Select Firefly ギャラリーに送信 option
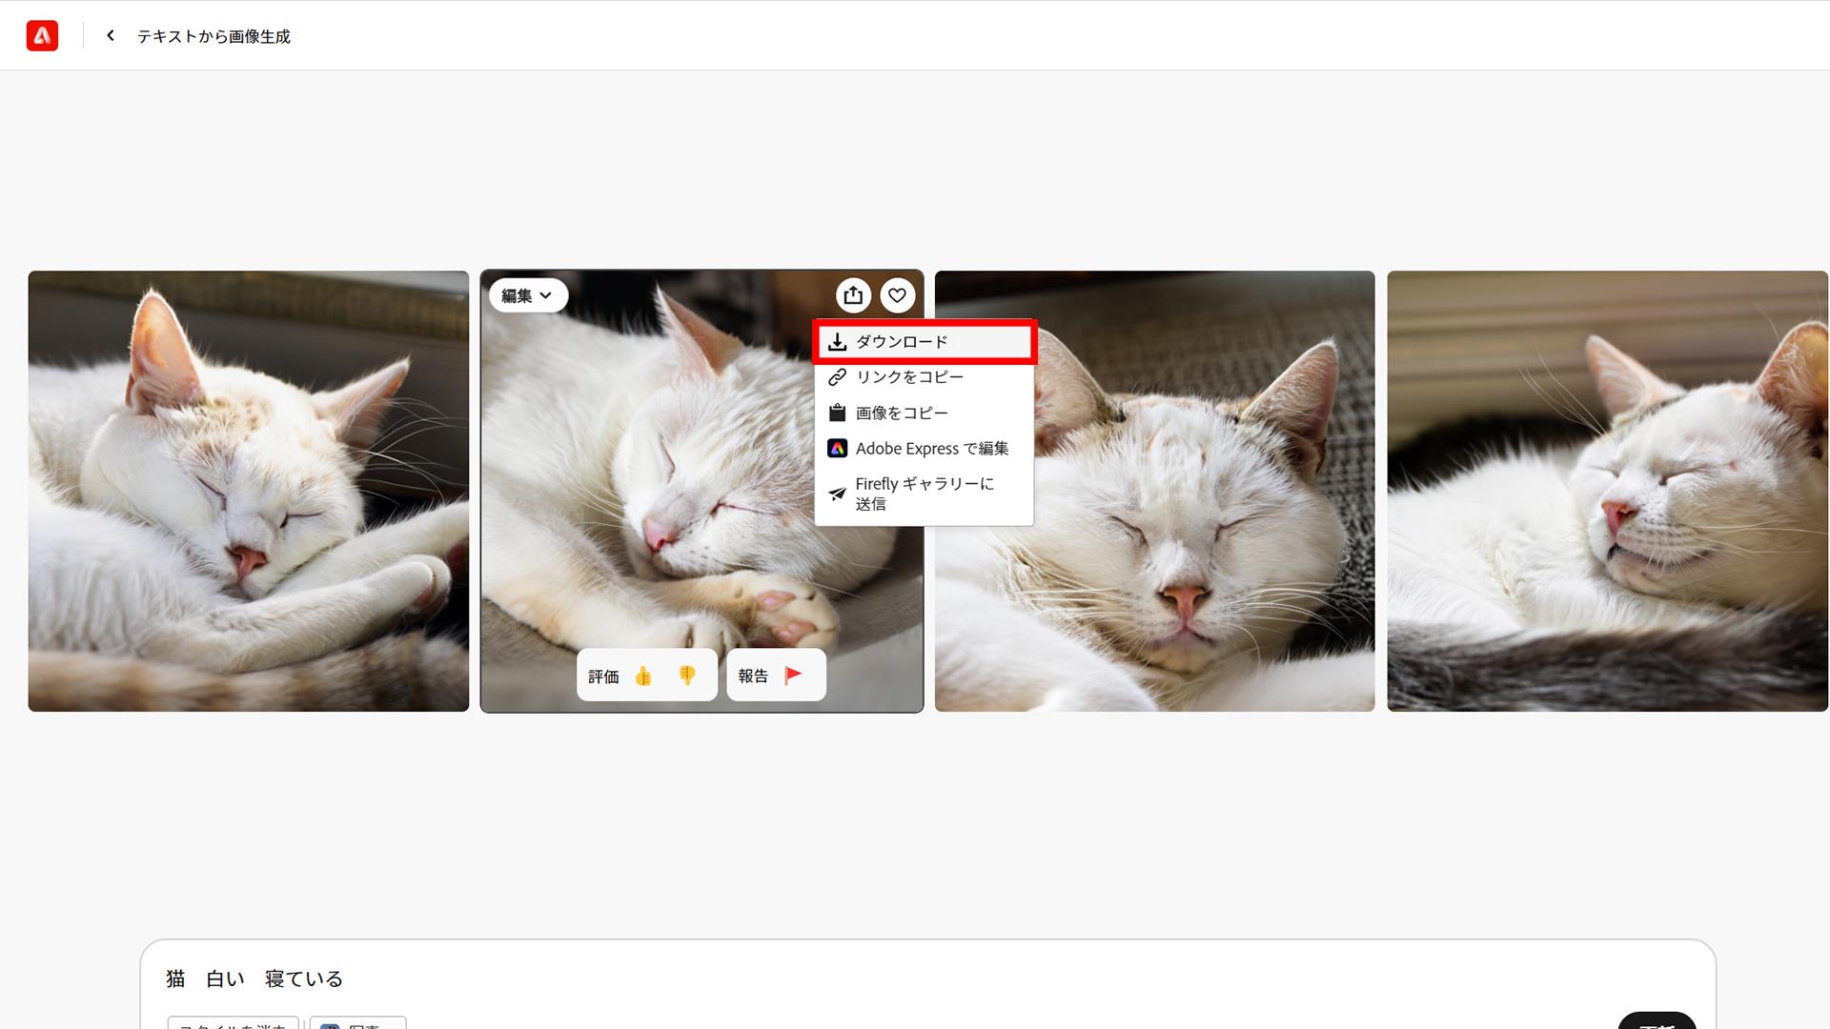 pos(924,494)
